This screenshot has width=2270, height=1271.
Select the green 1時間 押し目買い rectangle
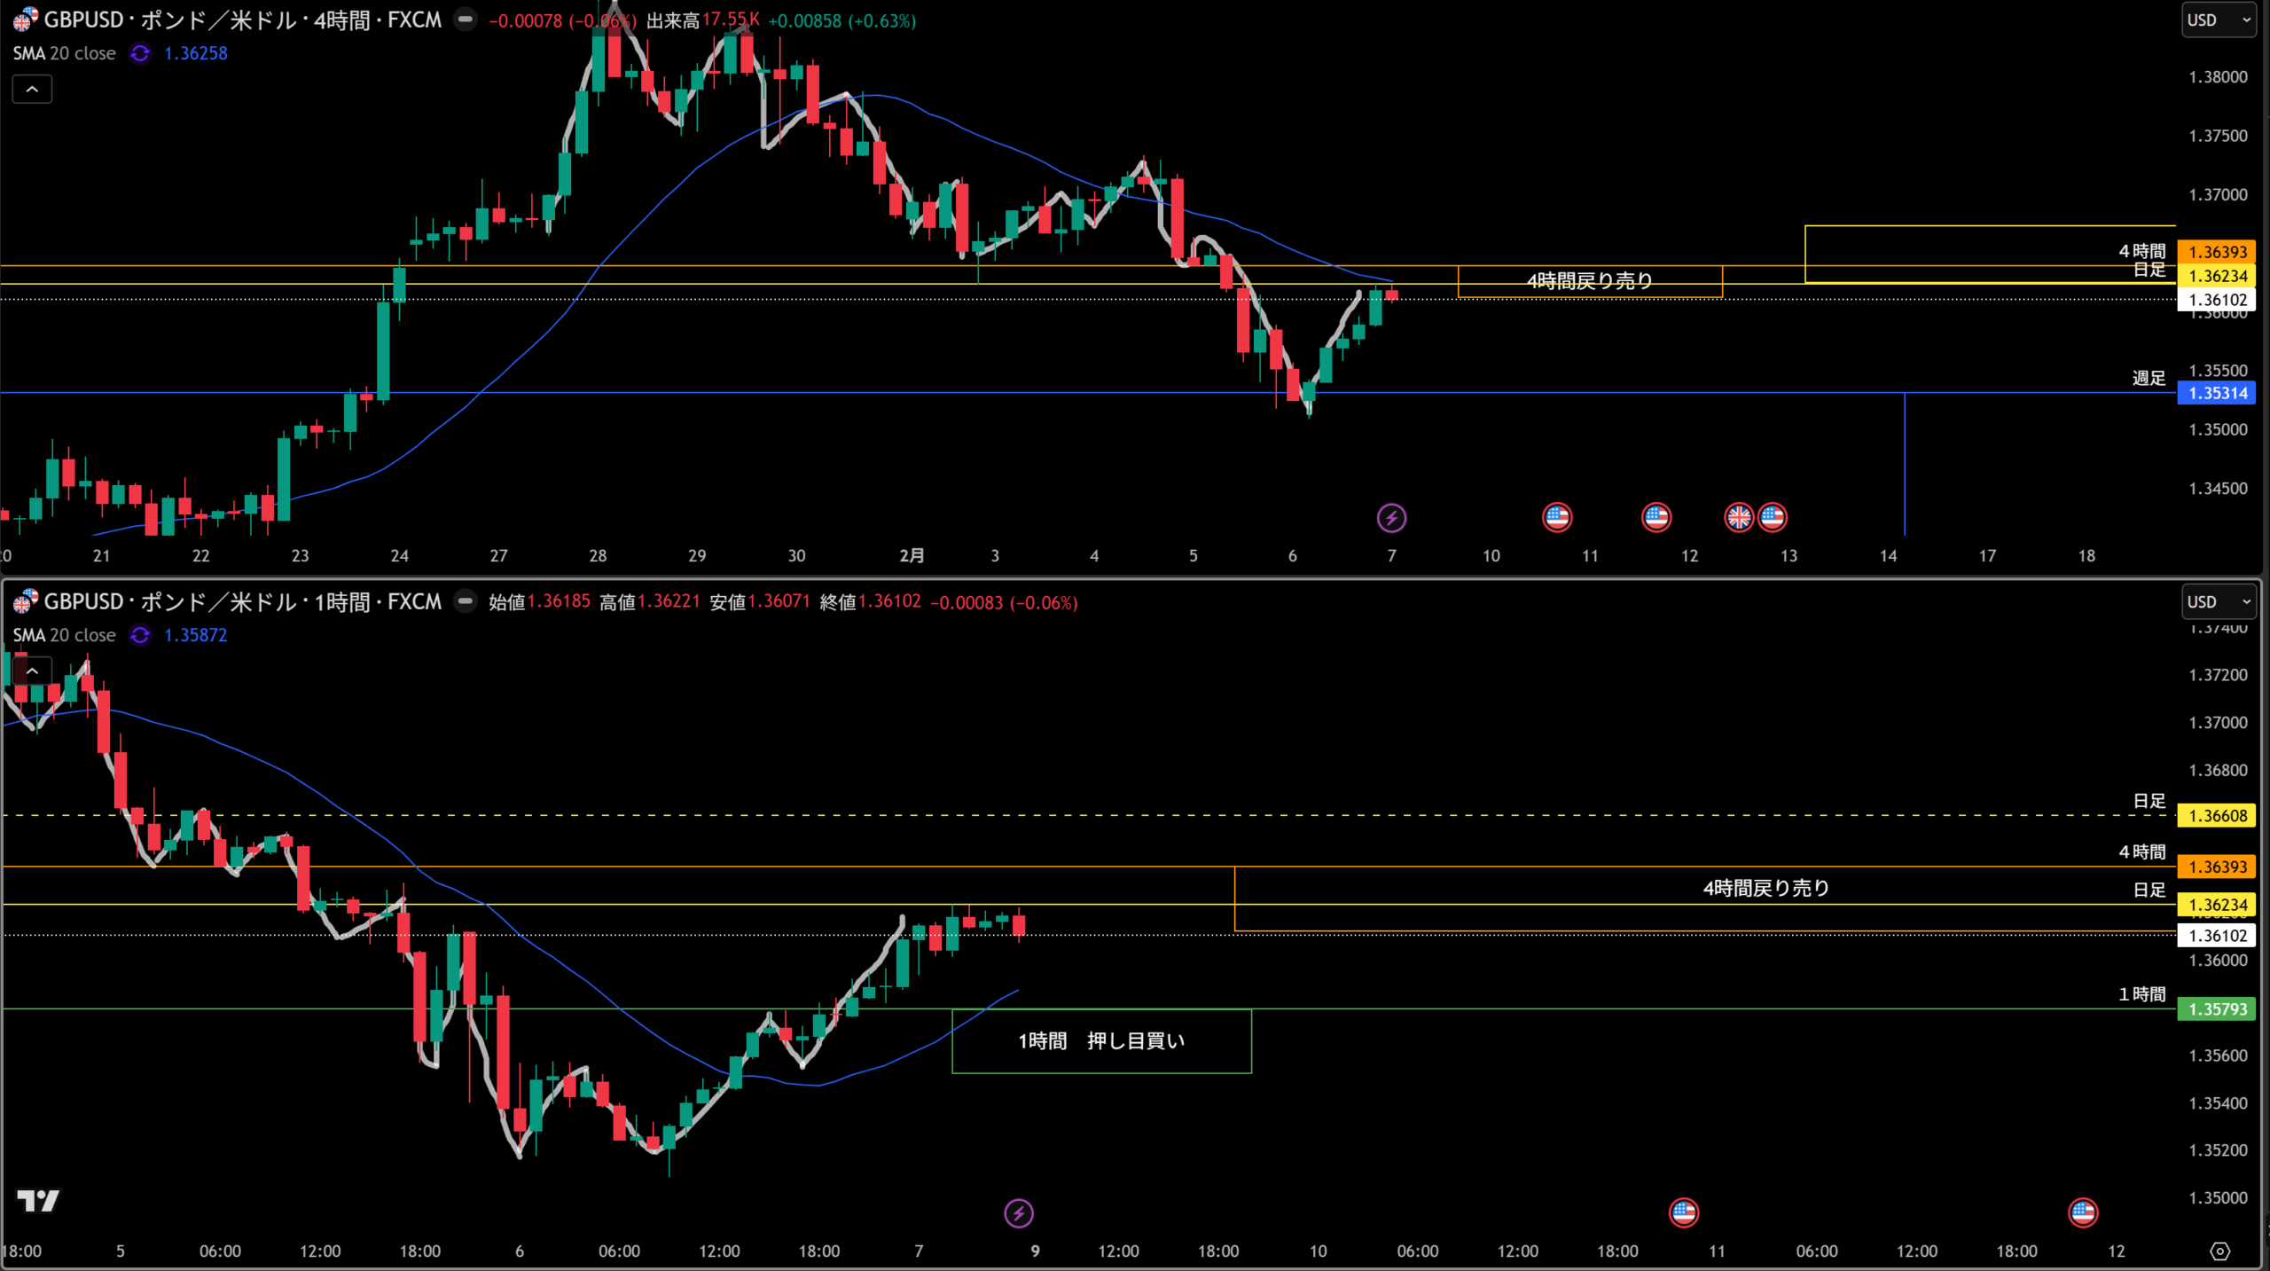pyautogui.click(x=1101, y=1041)
